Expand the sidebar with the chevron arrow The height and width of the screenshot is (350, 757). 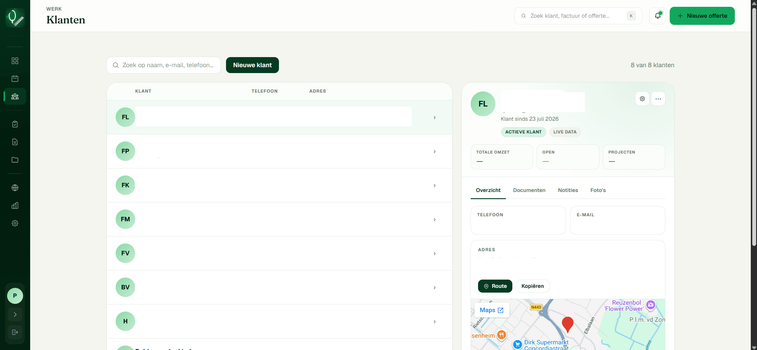[x=15, y=314]
